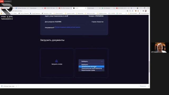Collapse the Выбирать document type dropdown
The width and height of the screenshot is (169, 95).
pos(91,61)
